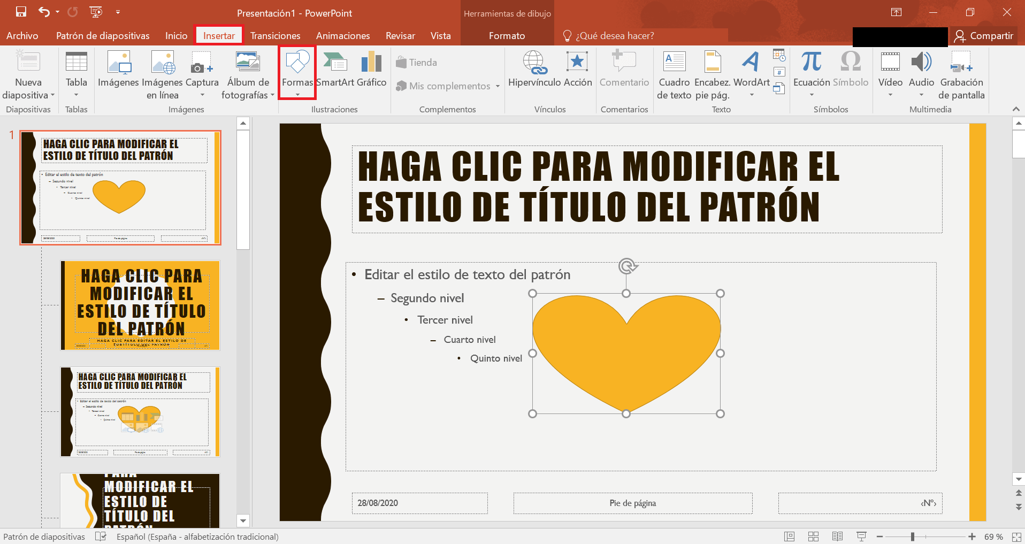Open the Formas dropdown arrow
Image resolution: width=1025 pixels, height=544 pixels.
pyautogui.click(x=297, y=95)
